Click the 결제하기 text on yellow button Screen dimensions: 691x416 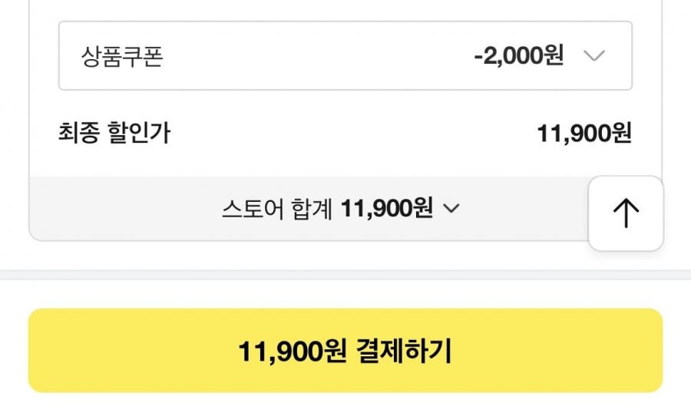point(404,352)
